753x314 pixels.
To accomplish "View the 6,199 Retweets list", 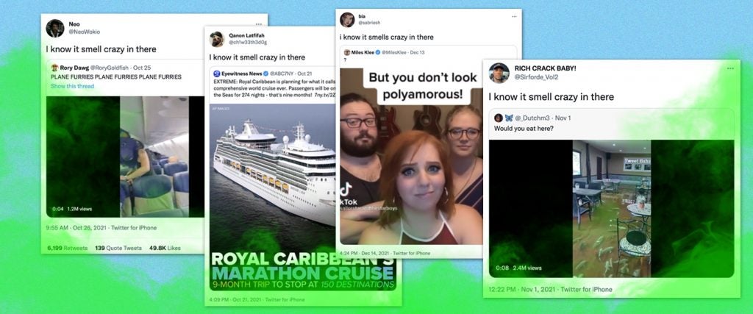I will click(68, 249).
